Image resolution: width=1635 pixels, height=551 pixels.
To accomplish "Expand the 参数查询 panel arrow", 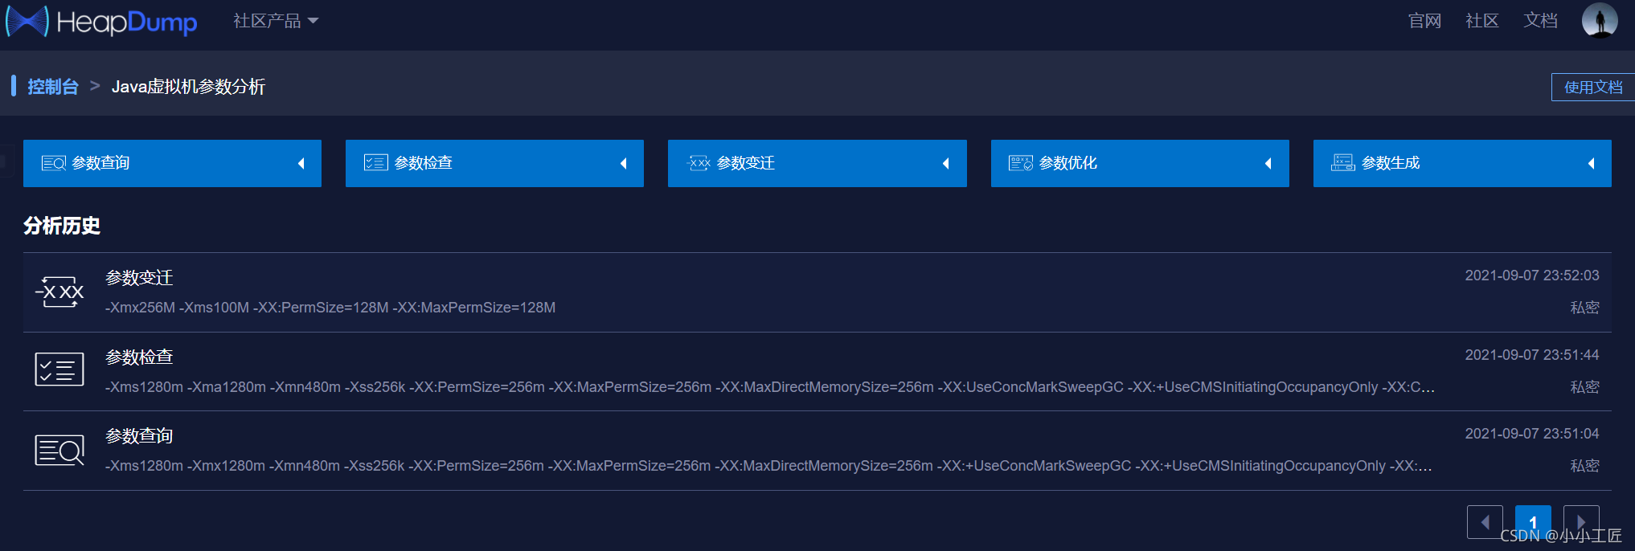I will pos(301,164).
